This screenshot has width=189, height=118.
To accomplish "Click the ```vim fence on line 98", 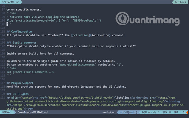I will coord(11,13).
